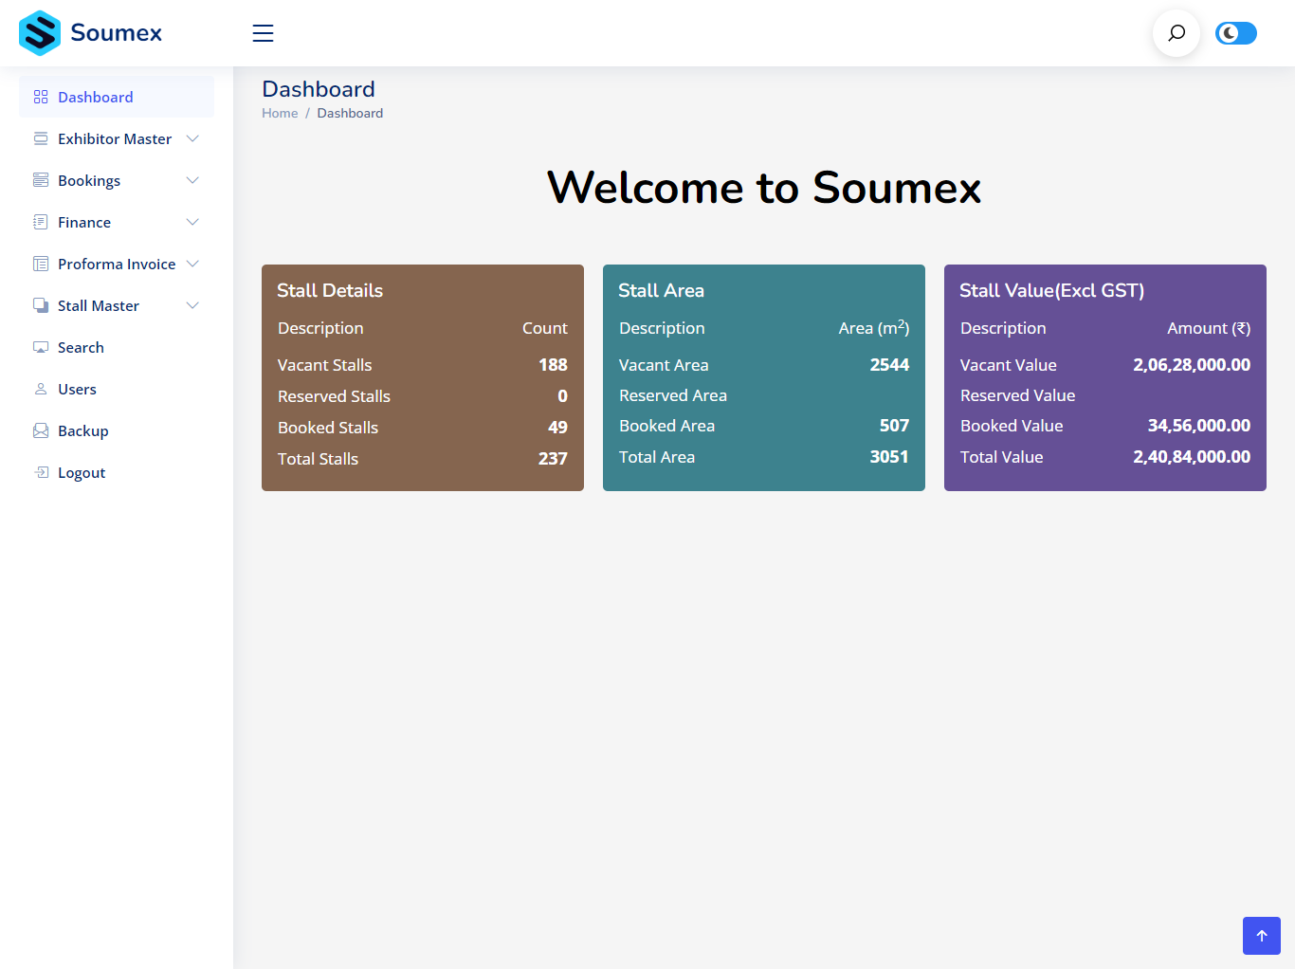1295x969 pixels.
Task: Click the Total Value row label
Action: coord(1001,457)
